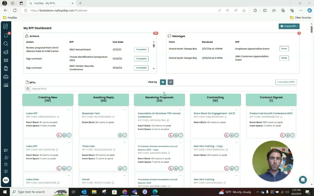Viewport: 314px width, 196px height.
Task: Open the analytics chart icon in the sidebar
Action: [6, 85]
